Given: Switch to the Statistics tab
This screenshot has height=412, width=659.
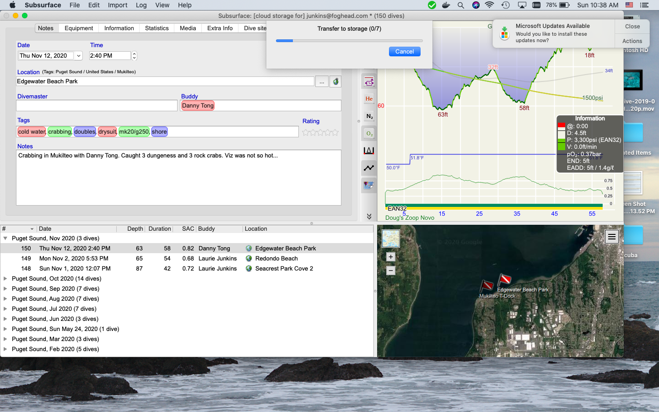Looking at the screenshot, I should click(157, 28).
